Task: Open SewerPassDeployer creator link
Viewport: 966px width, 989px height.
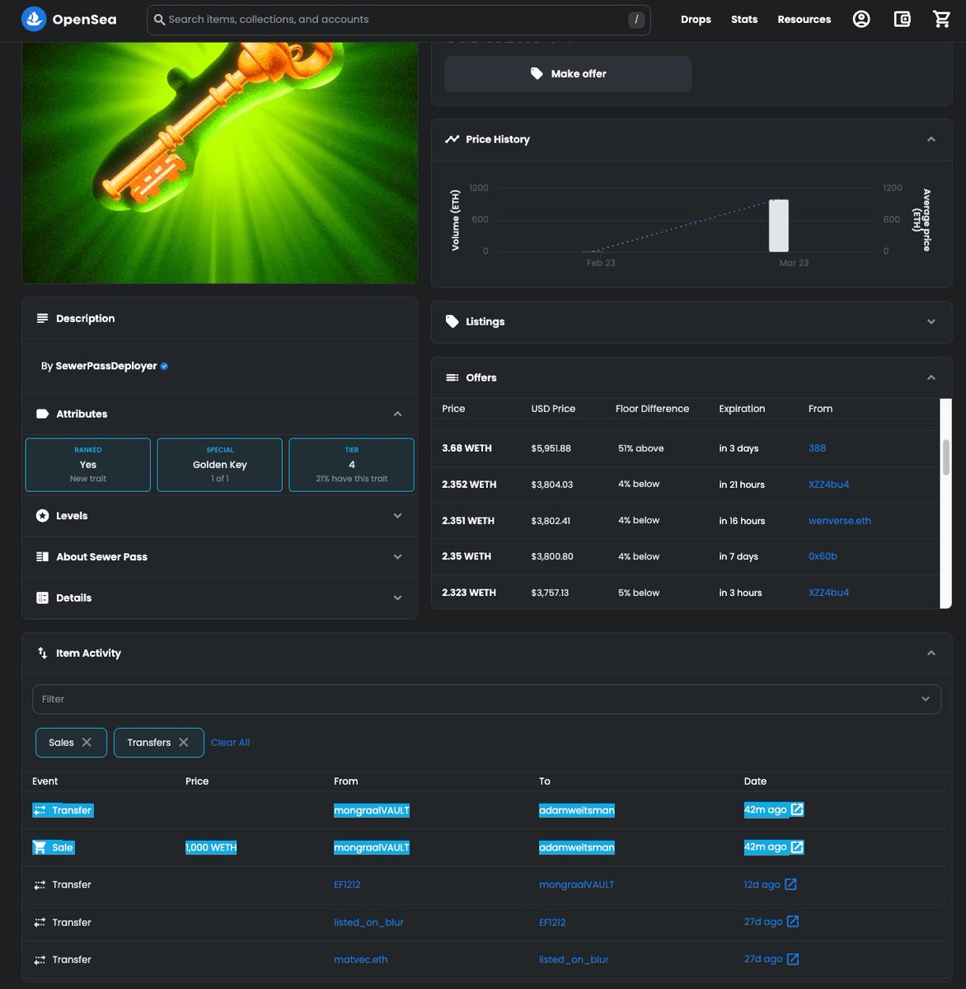Action: (x=106, y=366)
